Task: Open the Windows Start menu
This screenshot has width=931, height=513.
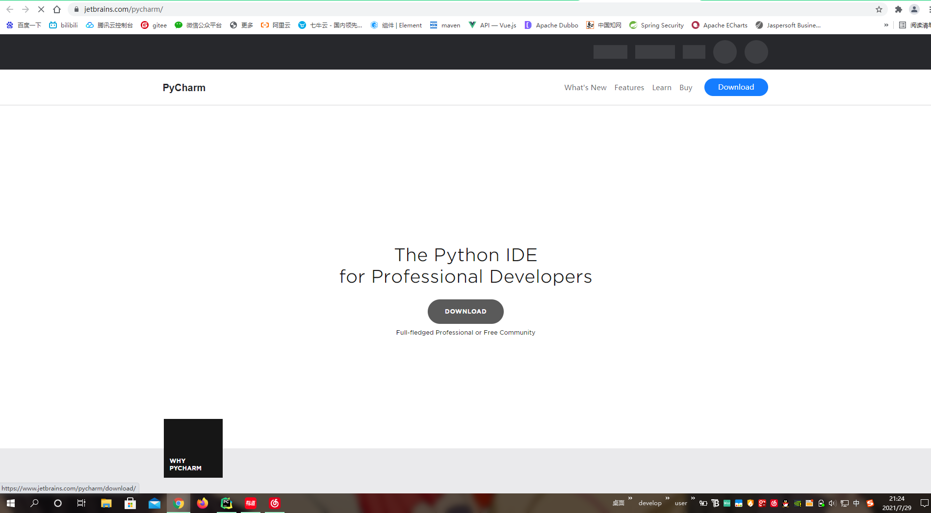Action: [11, 503]
